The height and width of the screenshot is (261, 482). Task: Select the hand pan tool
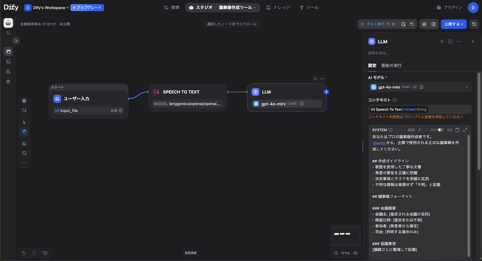24,132
